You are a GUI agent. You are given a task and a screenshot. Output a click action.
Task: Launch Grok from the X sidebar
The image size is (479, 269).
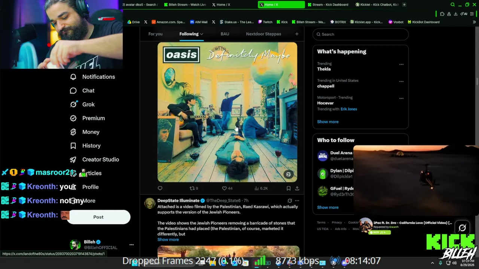pyautogui.click(x=82, y=104)
